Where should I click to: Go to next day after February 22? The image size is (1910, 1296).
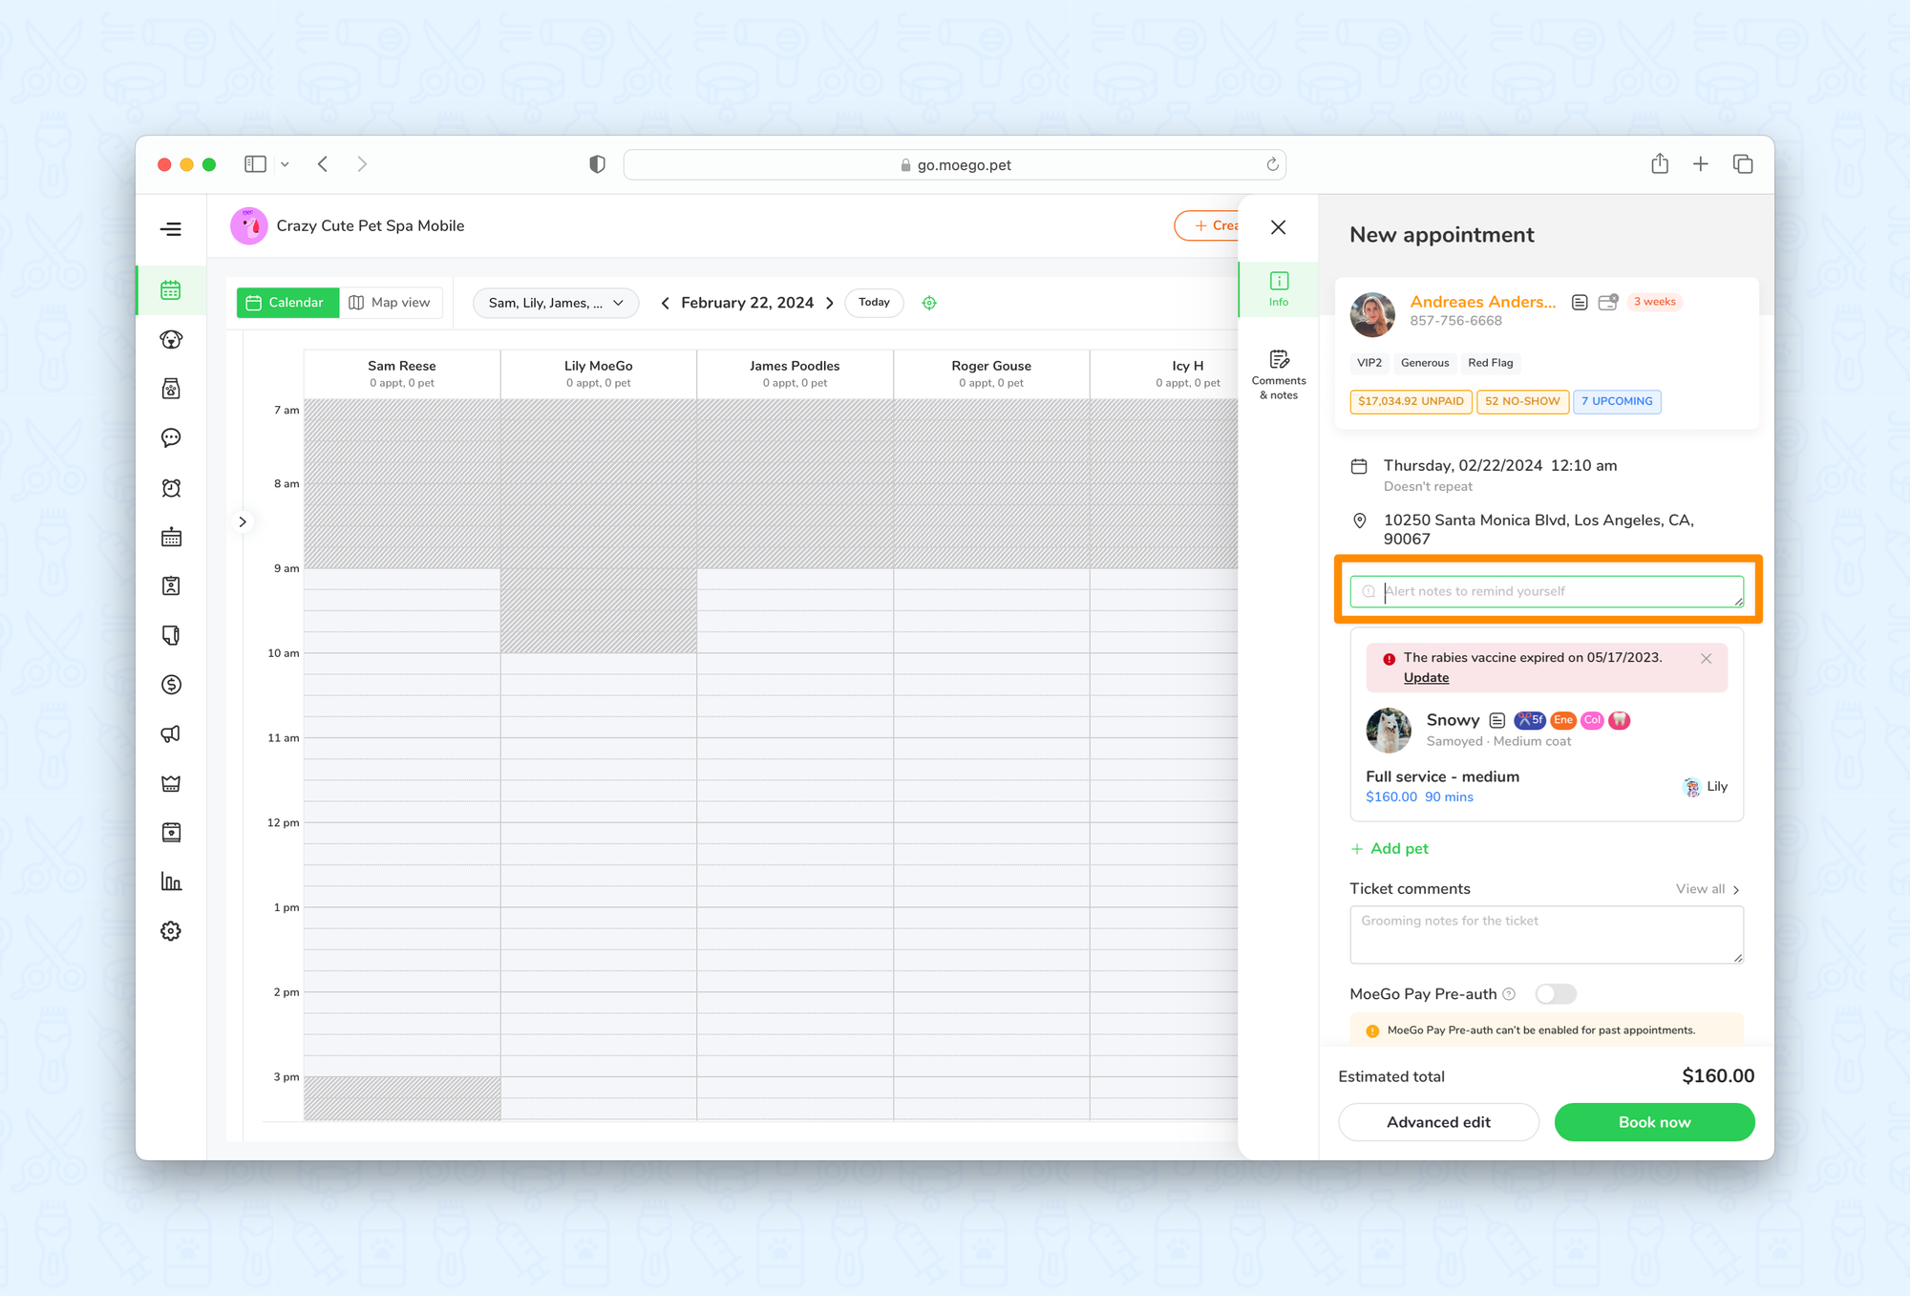pyautogui.click(x=830, y=303)
